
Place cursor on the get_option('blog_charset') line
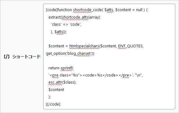pyautogui.click(x=71, y=54)
